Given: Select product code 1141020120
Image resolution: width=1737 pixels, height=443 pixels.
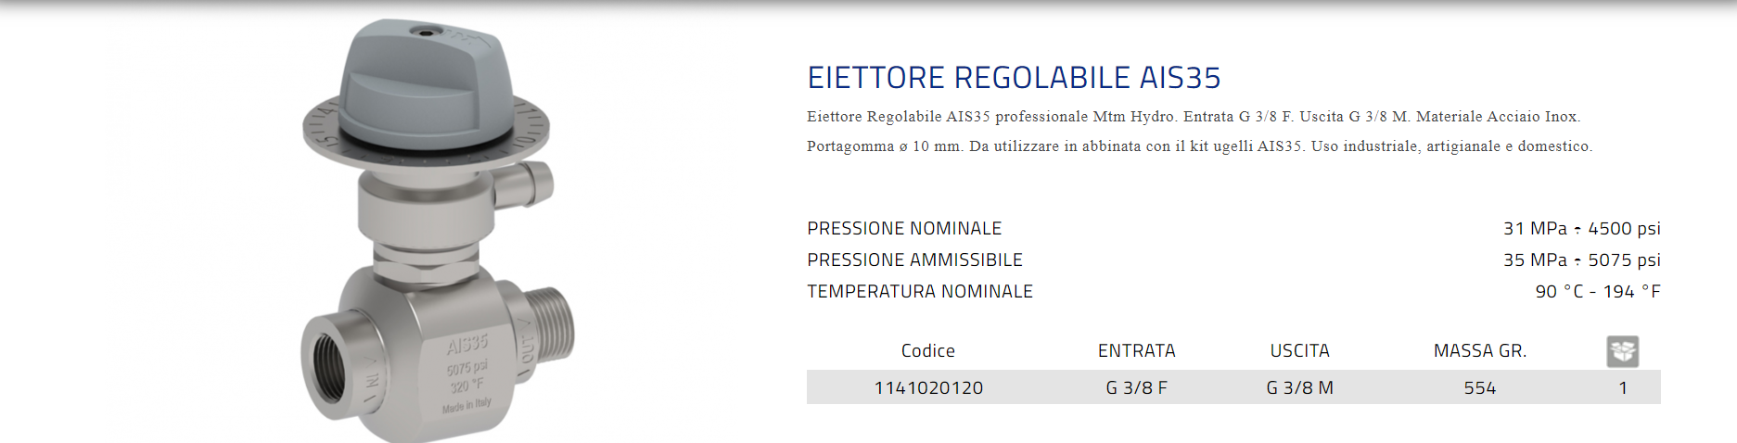Looking at the screenshot, I should [928, 388].
